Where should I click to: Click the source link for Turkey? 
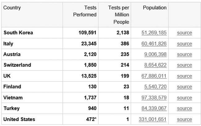coord(184,108)
